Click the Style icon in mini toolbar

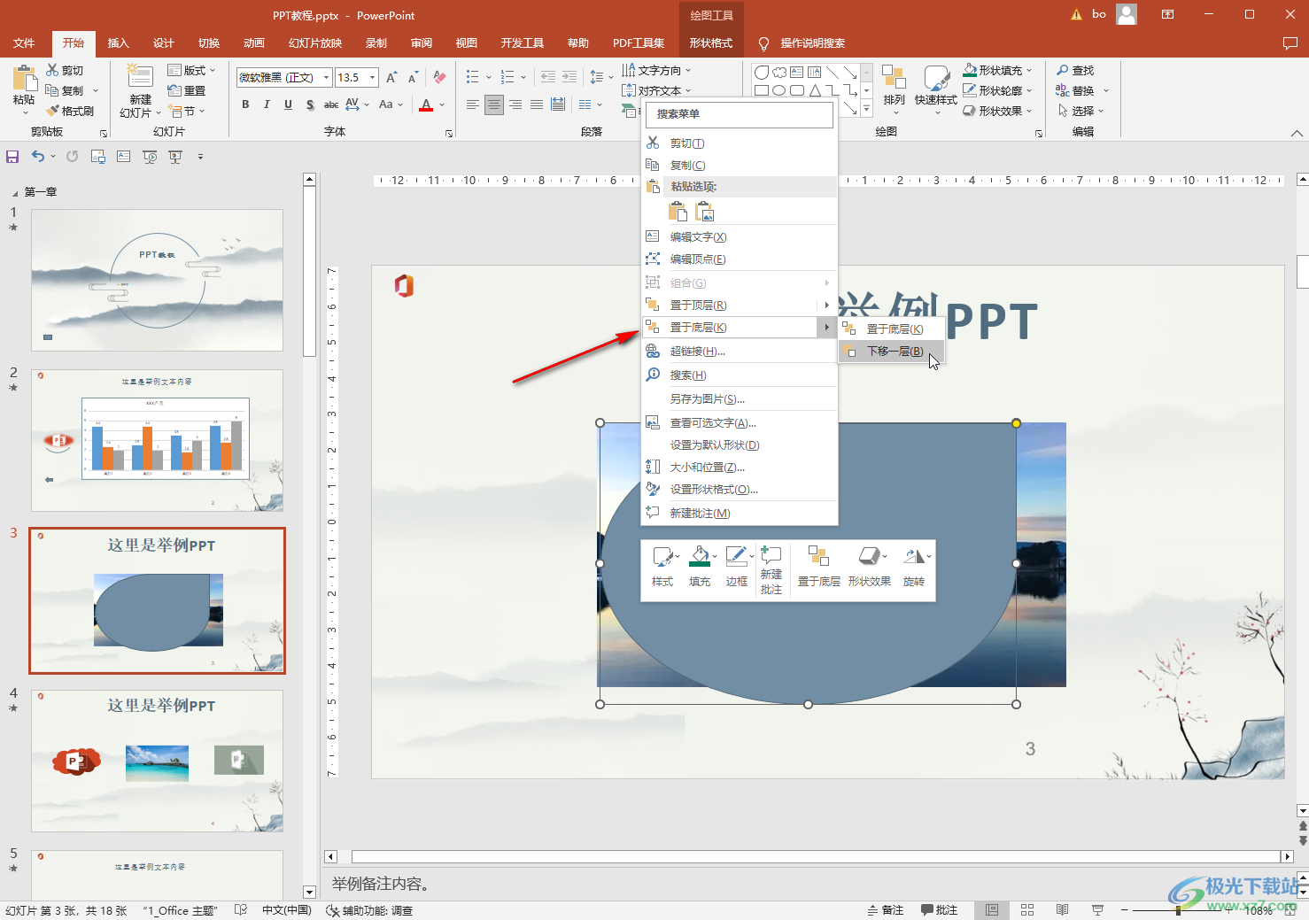[x=662, y=556]
